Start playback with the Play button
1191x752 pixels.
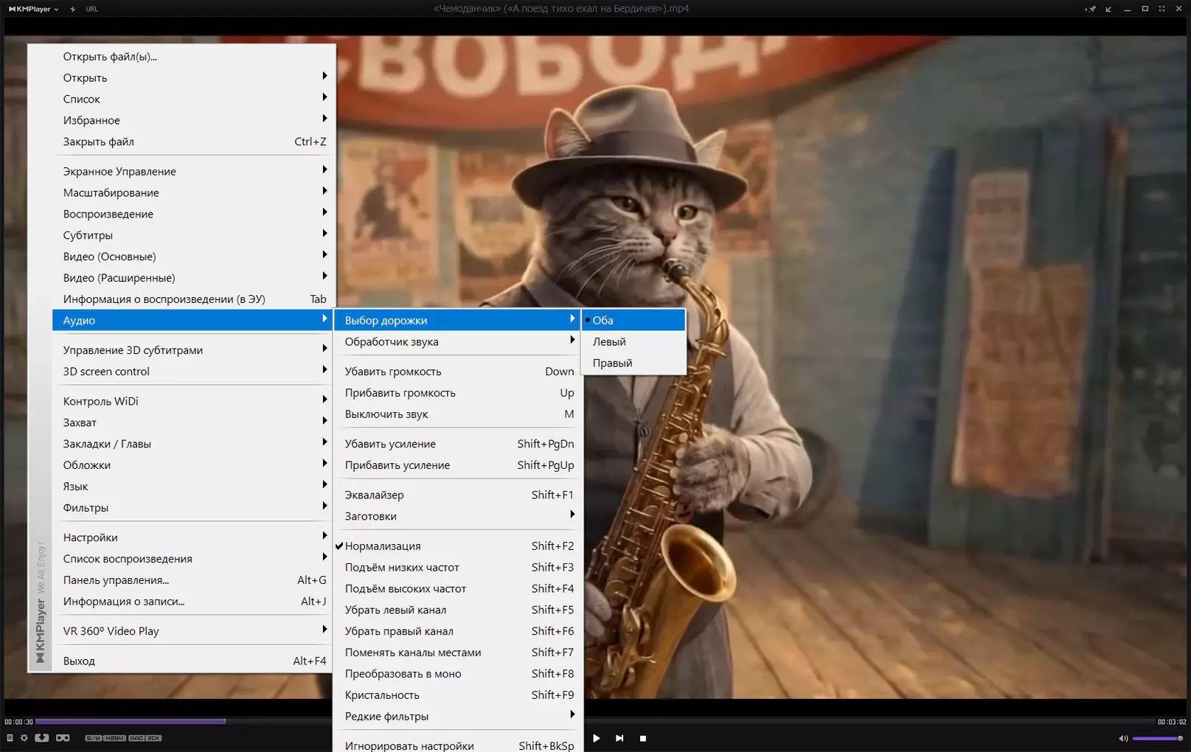pyautogui.click(x=597, y=738)
